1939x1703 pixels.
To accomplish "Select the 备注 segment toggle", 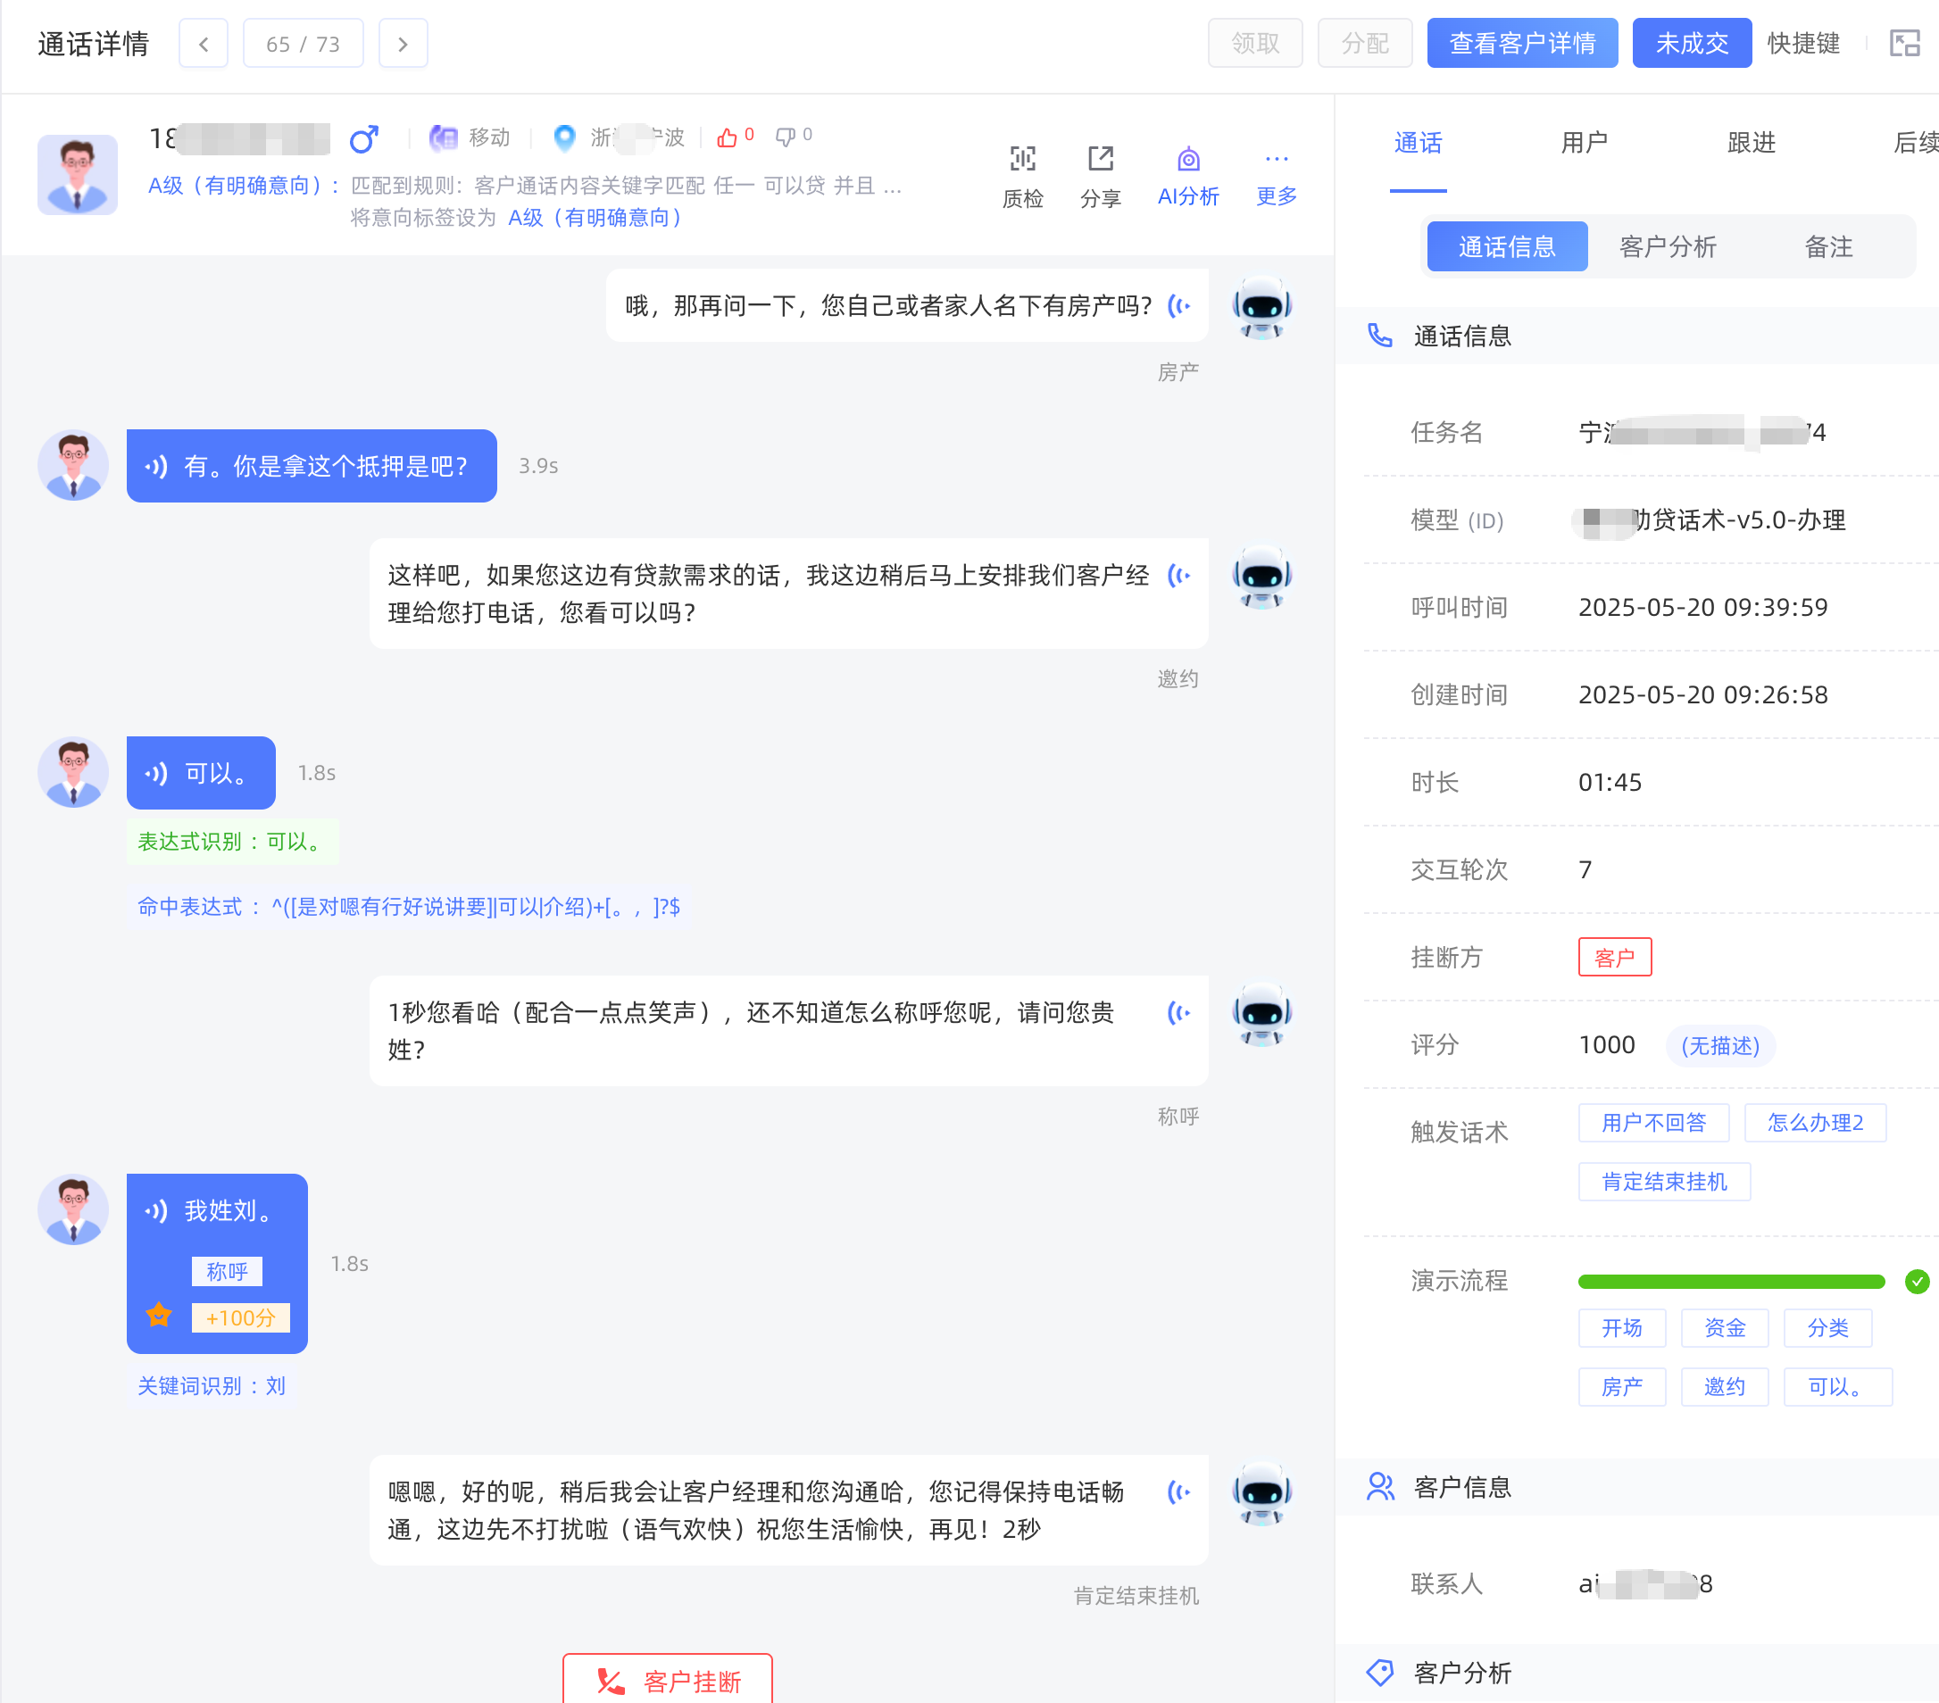I will click(1828, 246).
